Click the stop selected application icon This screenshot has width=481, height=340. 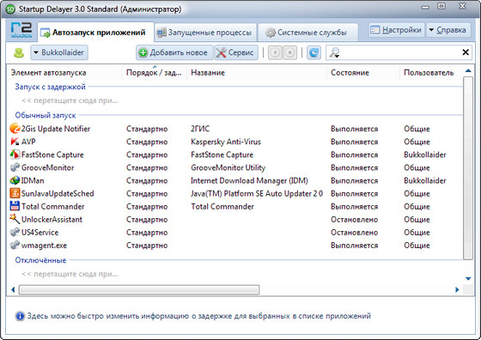point(289,52)
